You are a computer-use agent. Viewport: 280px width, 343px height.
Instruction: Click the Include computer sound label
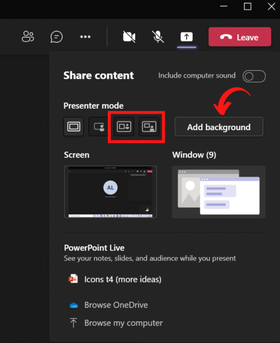pos(197,75)
